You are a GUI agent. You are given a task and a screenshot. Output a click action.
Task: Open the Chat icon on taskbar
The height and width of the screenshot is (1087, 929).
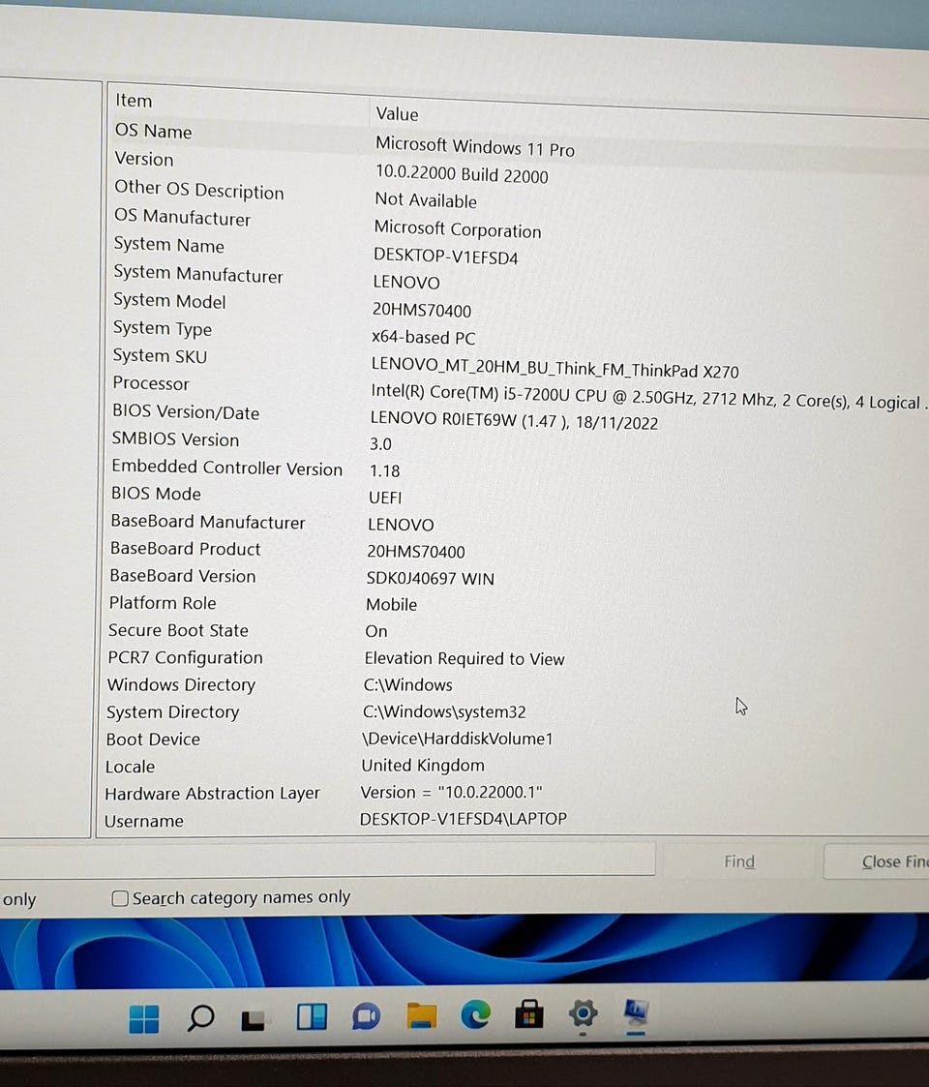366,1017
